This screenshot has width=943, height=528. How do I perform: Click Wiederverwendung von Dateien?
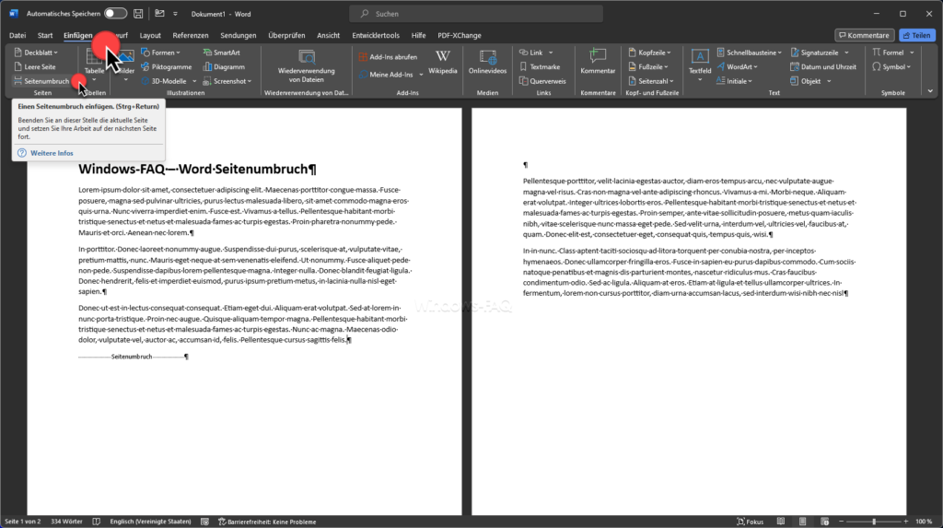point(307,66)
